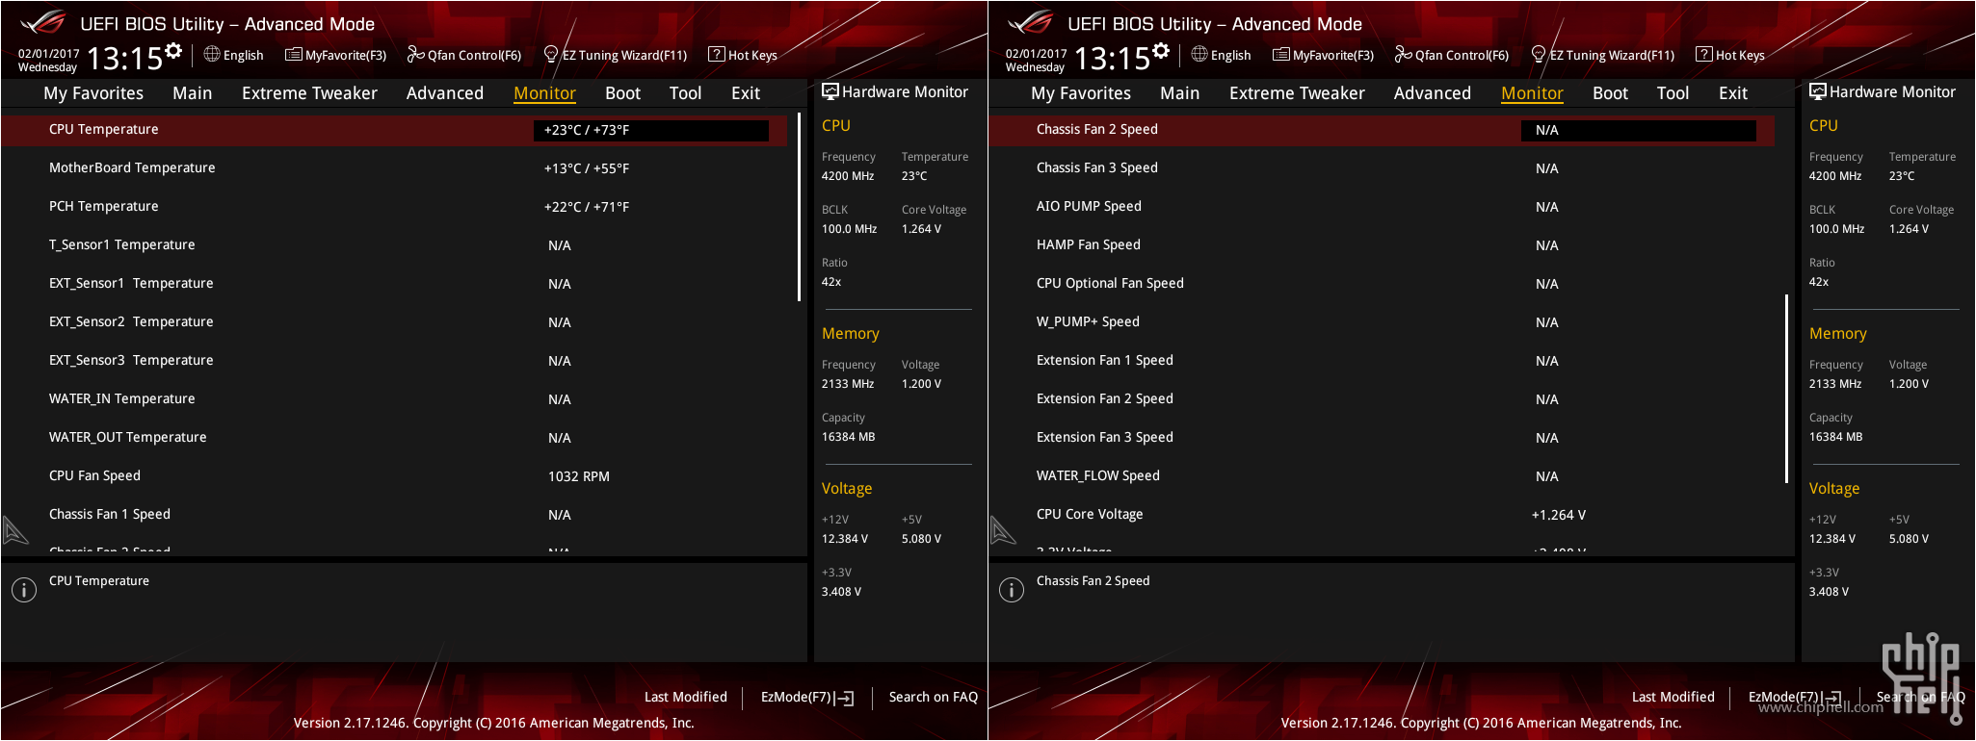1976x741 pixels.
Task: Click info icon beside CPU Temperature description
Action: [24, 590]
